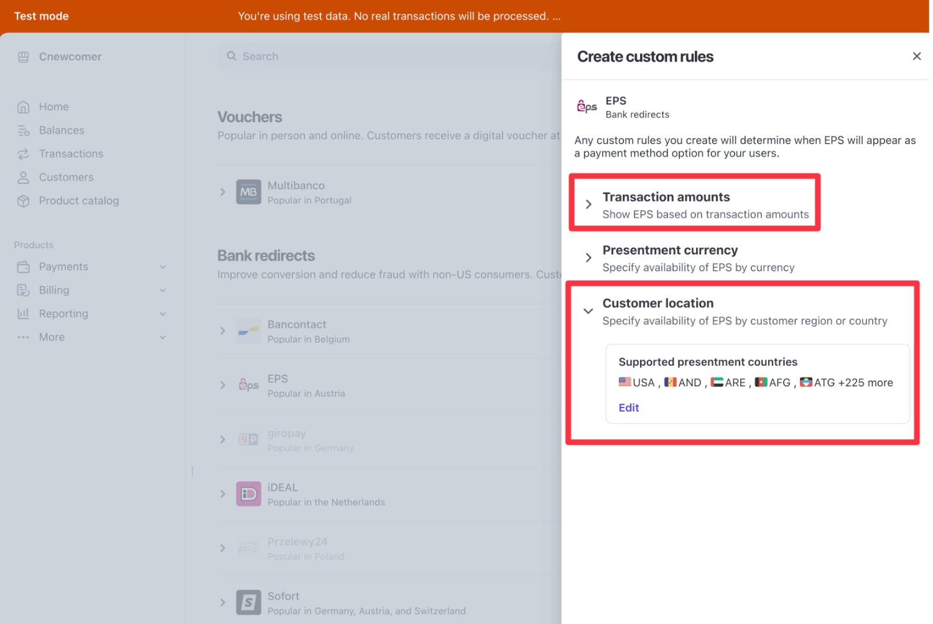Expand the Billing menu dropdown arrow
Screen dimensions: 933x624
click(x=163, y=291)
